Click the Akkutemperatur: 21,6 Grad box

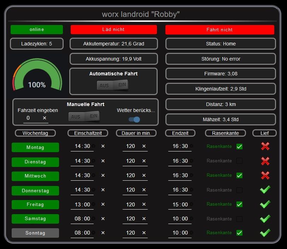pyautogui.click(x=114, y=44)
